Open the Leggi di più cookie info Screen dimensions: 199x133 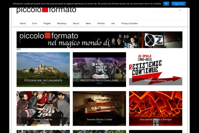(x=178, y=4)
